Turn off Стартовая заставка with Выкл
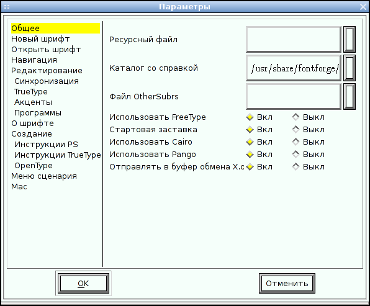The width and height of the screenshot is (370, 306). tap(308, 130)
